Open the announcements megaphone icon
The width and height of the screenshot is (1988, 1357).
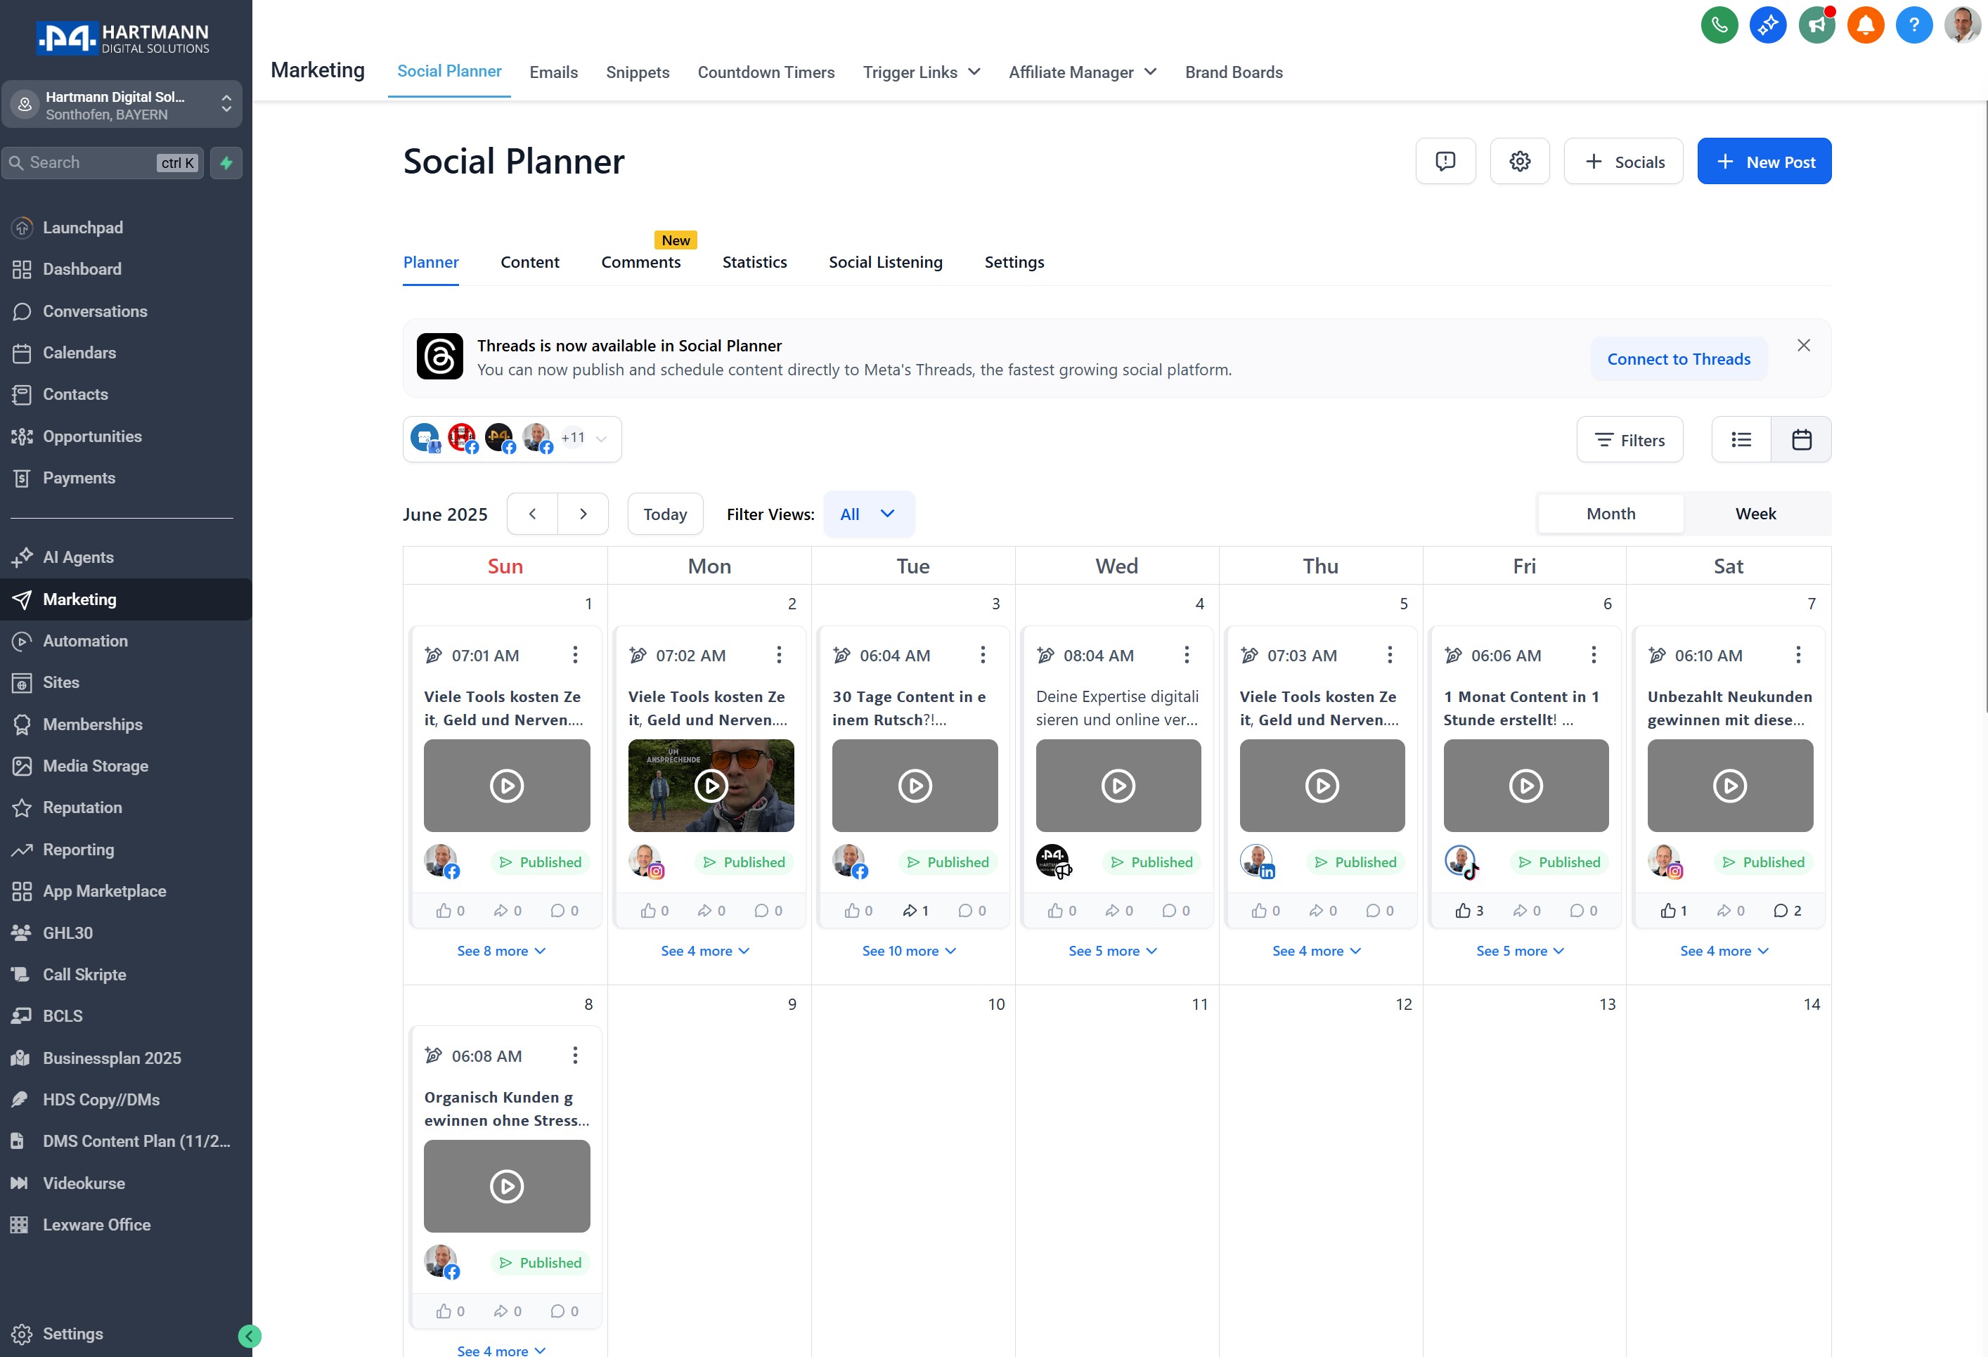[1816, 24]
